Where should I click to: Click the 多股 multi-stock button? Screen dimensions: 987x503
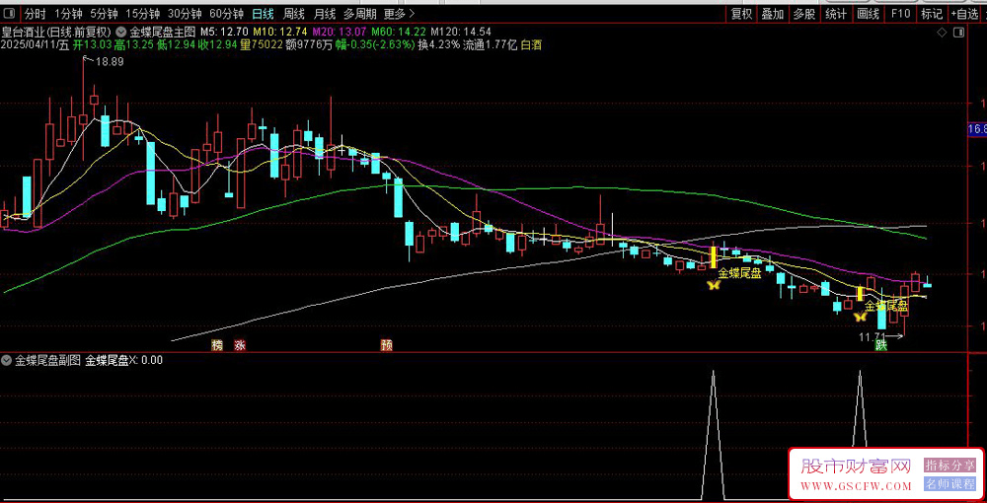tap(803, 13)
